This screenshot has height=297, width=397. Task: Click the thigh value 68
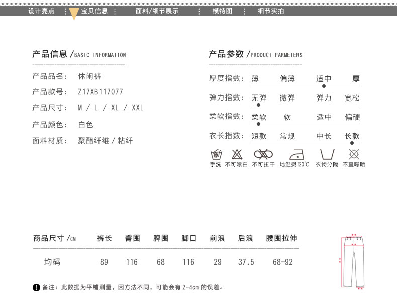click(x=161, y=262)
